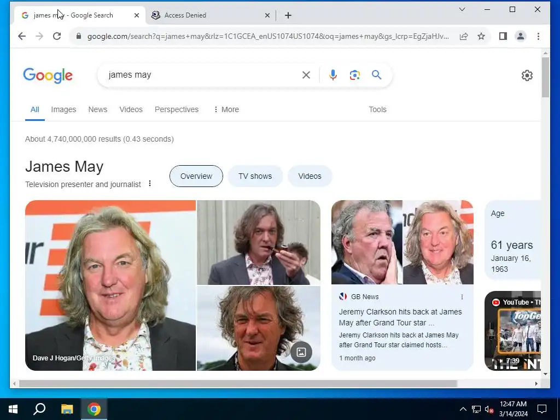Click the forward navigation arrow
Screen dimensions: 560x420
(x=39, y=36)
